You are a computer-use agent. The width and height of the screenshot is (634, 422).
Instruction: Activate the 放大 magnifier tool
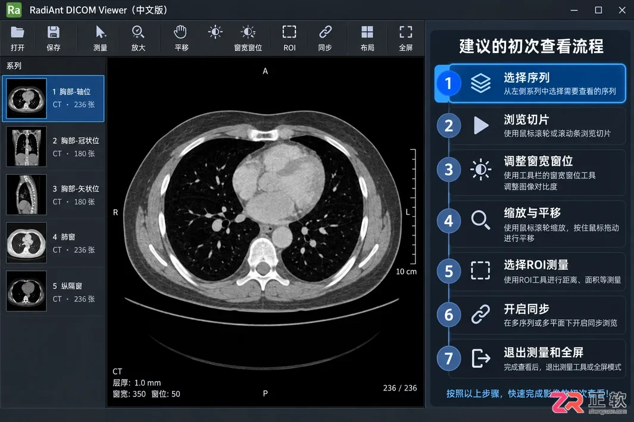pos(138,32)
